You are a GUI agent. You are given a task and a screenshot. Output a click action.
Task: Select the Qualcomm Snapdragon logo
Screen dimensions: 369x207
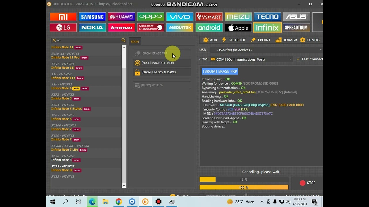(x=150, y=28)
